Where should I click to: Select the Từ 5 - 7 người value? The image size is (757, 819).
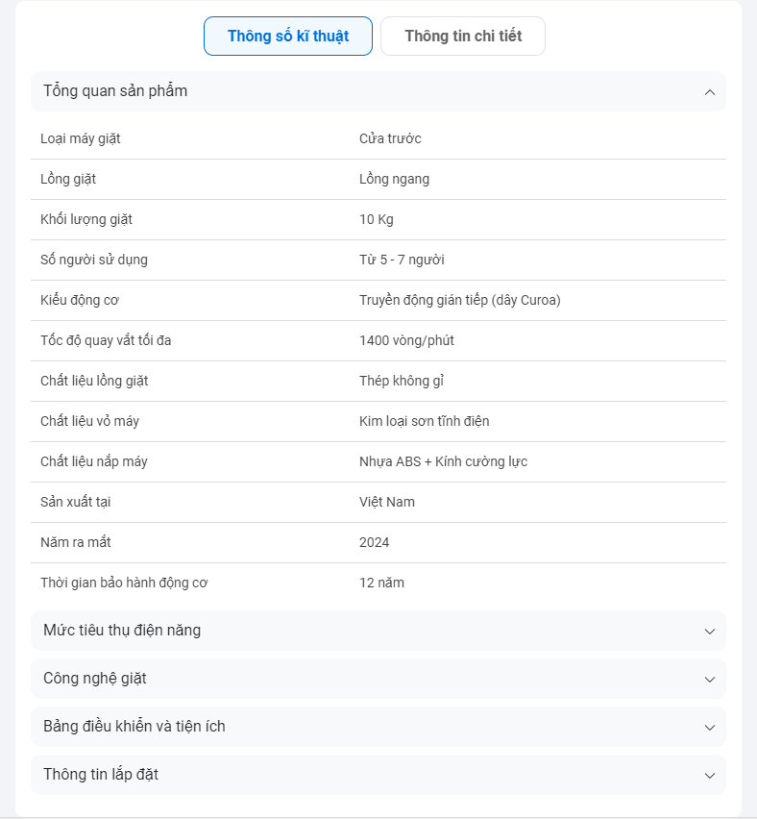pyautogui.click(x=402, y=260)
